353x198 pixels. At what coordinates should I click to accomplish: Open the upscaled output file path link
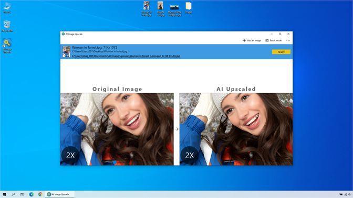click(x=126, y=56)
